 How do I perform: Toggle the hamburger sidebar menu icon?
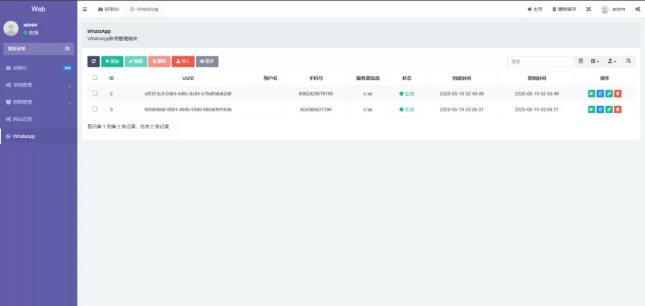coord(85,9)
